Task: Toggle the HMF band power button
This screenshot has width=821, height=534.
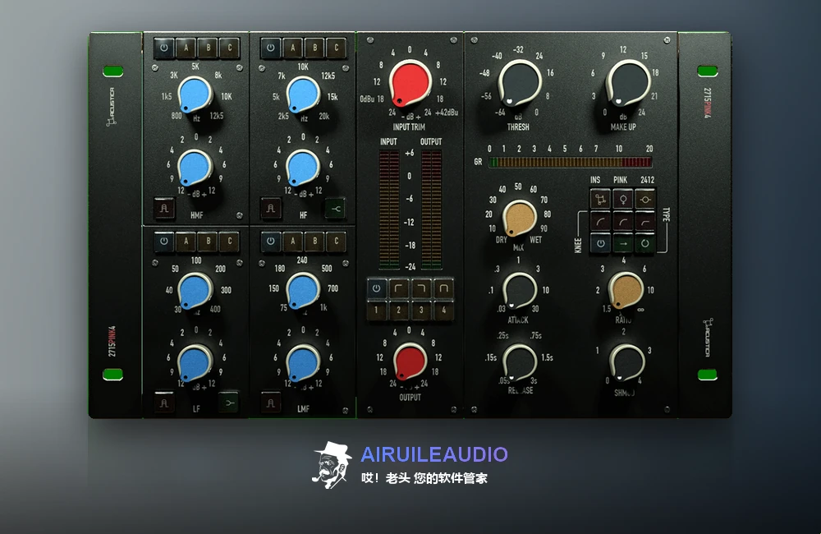Action: pyautogui.click(x=164, y=48)
